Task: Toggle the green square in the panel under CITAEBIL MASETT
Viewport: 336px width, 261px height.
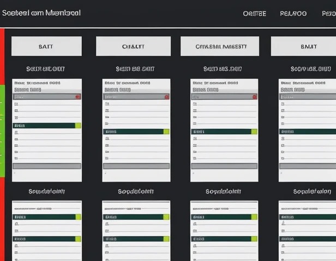Action: pyautogui.click(x=254, y=132)
